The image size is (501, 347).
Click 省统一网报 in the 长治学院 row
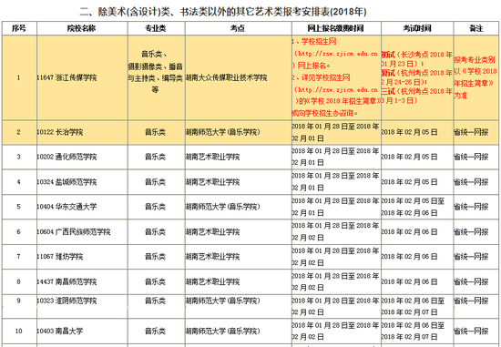tap(471, 132)
